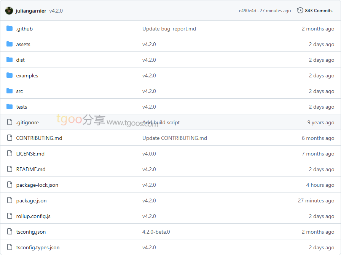Click the tests folder icon

[x=10, y=107]
